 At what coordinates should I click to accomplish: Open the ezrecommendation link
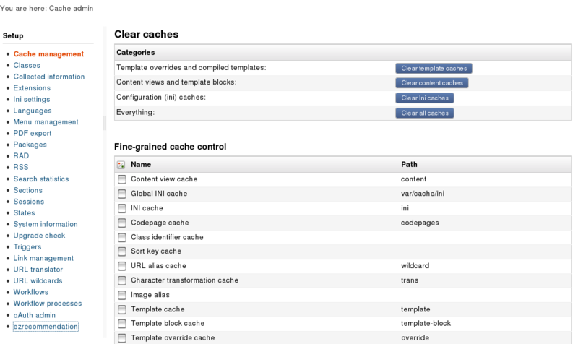[46, 327]
